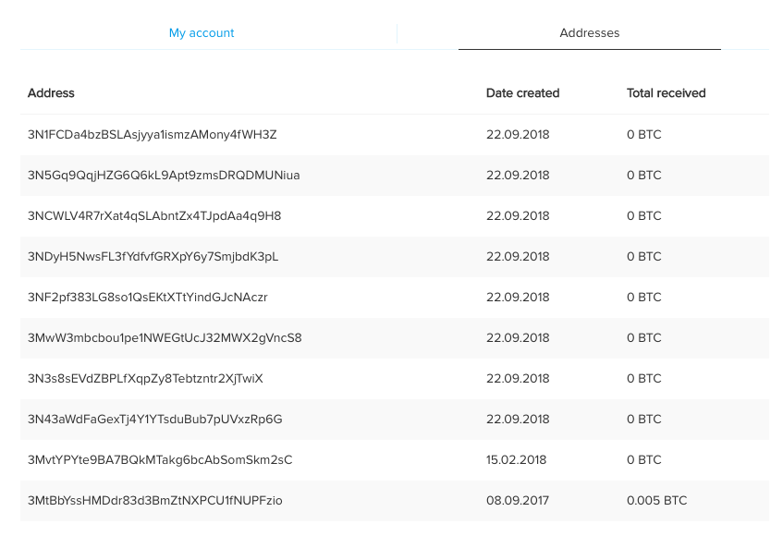Select address 3NF2pf383LG8so1QsEKtXTtYindGJcNAczr
783x536 pixels.
[x=147, y=298]
